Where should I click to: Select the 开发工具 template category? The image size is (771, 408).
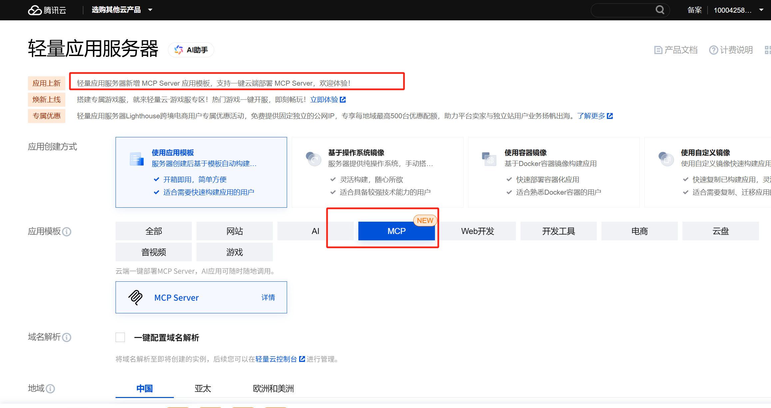[559, 231]
